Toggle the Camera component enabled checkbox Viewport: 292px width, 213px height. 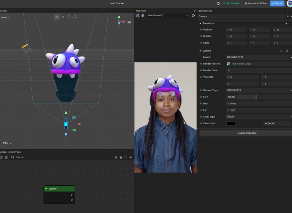tap(287, 51)
